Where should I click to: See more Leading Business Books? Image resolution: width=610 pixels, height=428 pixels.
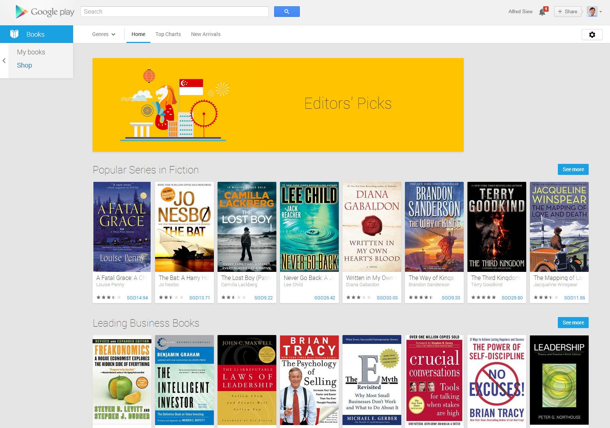pyautogui.click(x=573, y=323)
